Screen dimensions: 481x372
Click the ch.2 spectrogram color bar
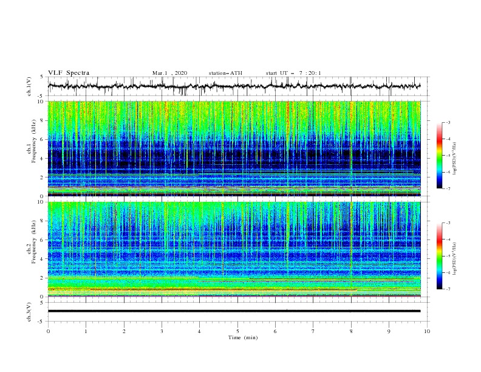tap(439, 256)
